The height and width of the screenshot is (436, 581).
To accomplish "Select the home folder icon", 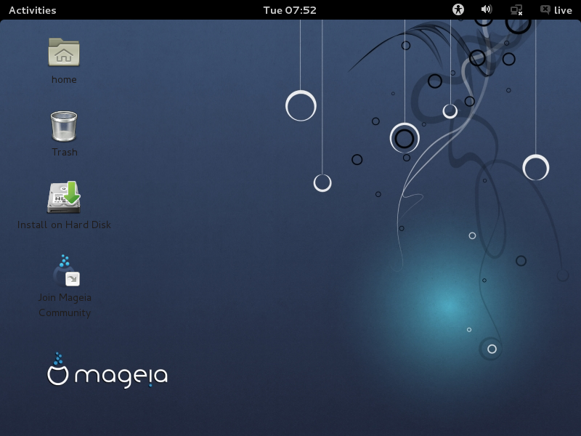I will pyautogui.click(x=64, y=52).
